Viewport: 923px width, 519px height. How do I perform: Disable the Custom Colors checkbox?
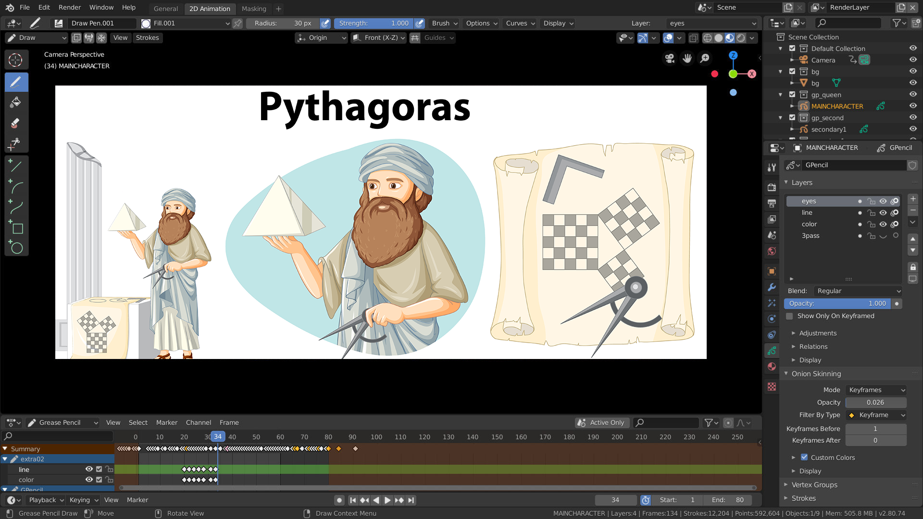(x=804, y=457)
